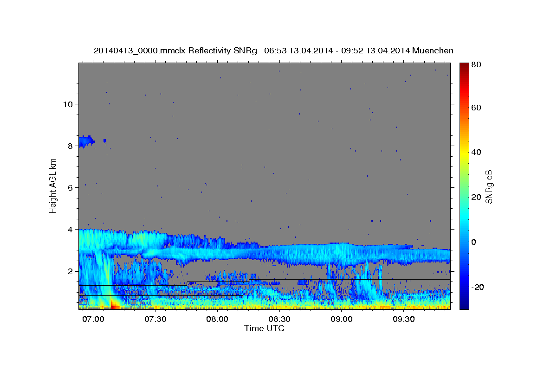557x371 pixels.
Task: Click the colorbar value 40
Action: coord(475,152)
